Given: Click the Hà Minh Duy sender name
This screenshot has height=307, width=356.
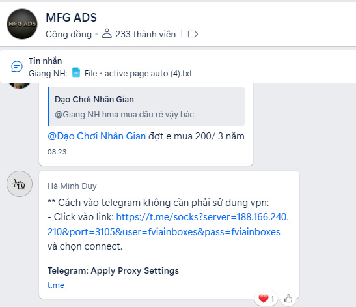Looking at the screenshot, I should pos(72,186).
